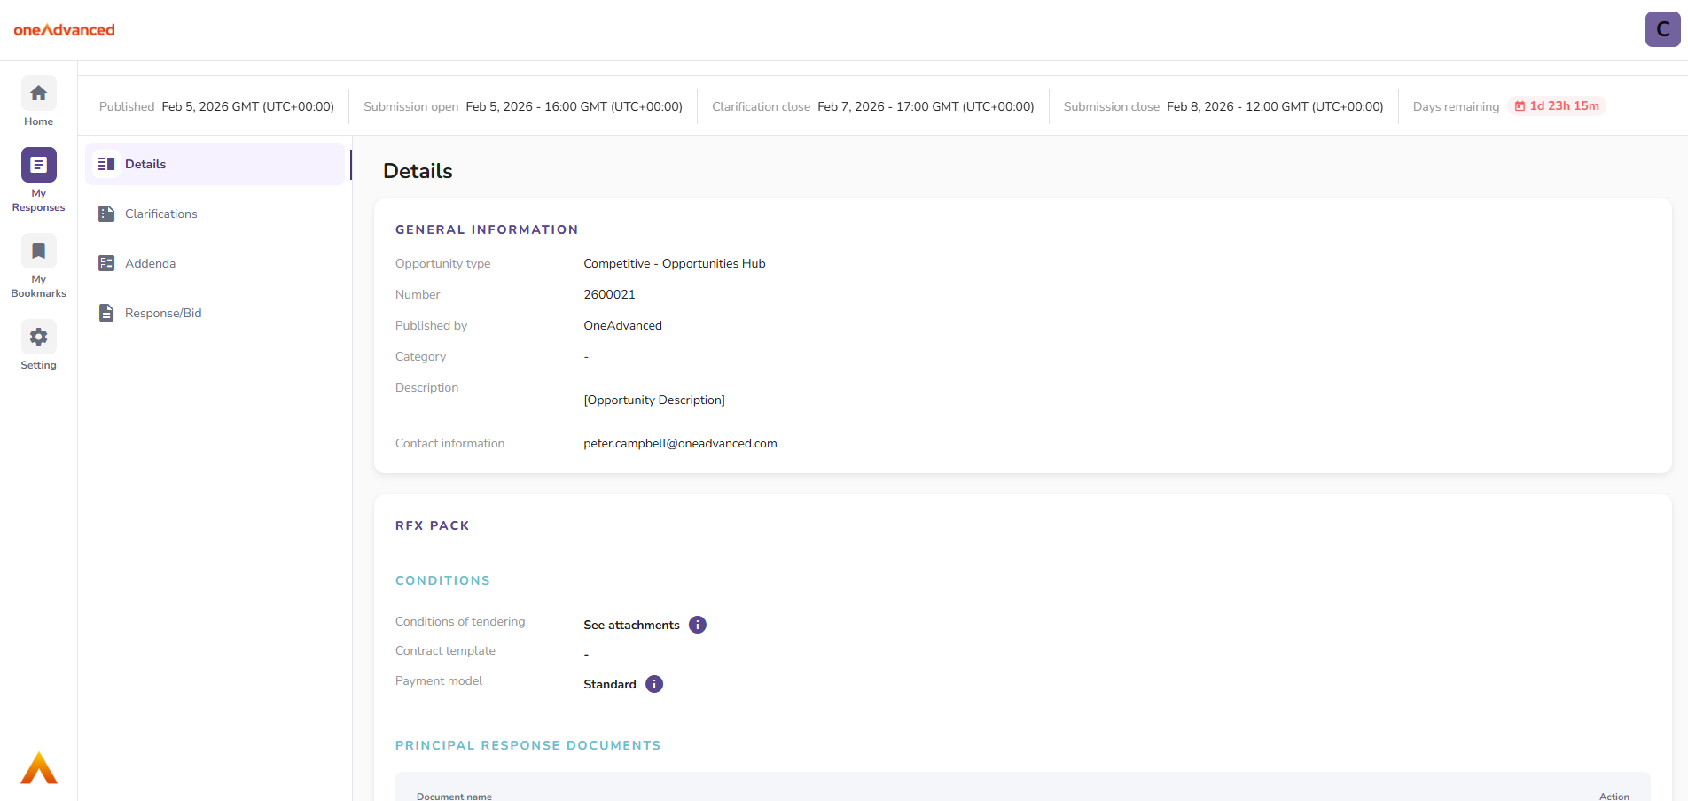Viewport: 1688px width, 801px height.
Task: Open My Responses sidebar icon
Action: click(x=39, y=165)
